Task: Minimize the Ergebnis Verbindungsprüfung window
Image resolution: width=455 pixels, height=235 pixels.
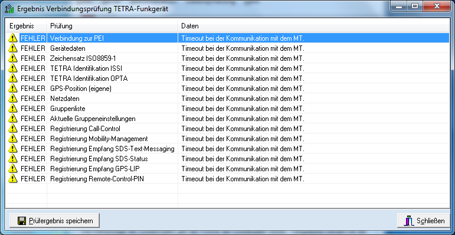Action: coord(399,6)
